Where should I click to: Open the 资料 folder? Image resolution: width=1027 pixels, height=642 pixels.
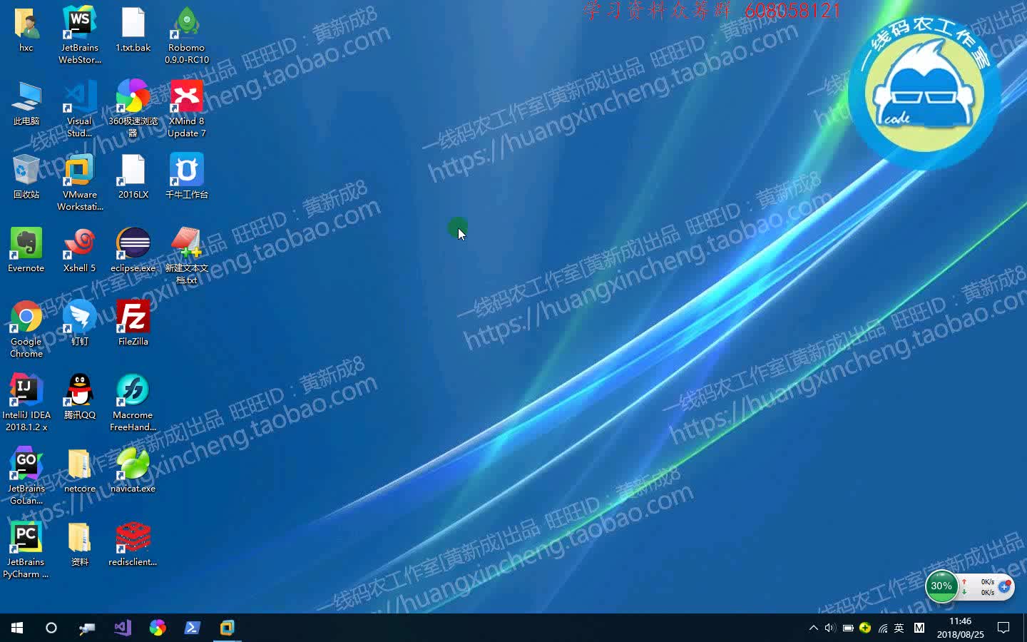80,544
